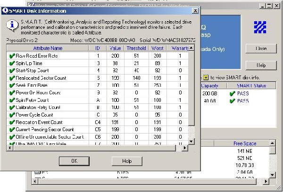
Task: Click the SMART attribute list scroll left arrow
Action: click(10, 148)
